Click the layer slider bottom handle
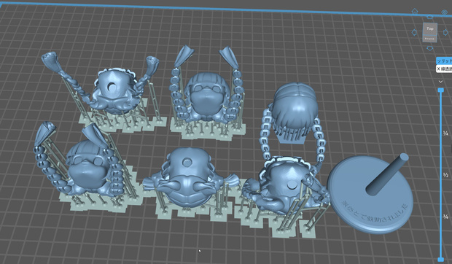452x264 pixels. 441,260
